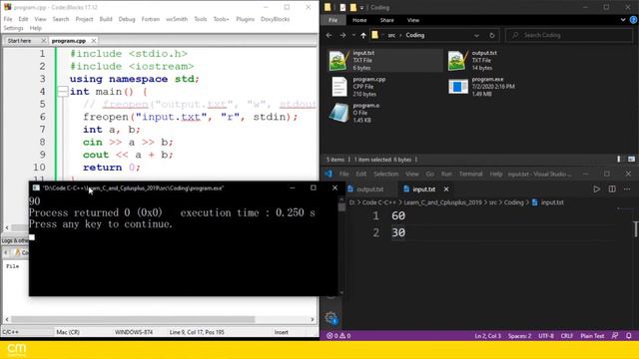639x359 pixels.
Task: Open View tab in File Explorer ribbon
Action: click(x=412, y=20)
